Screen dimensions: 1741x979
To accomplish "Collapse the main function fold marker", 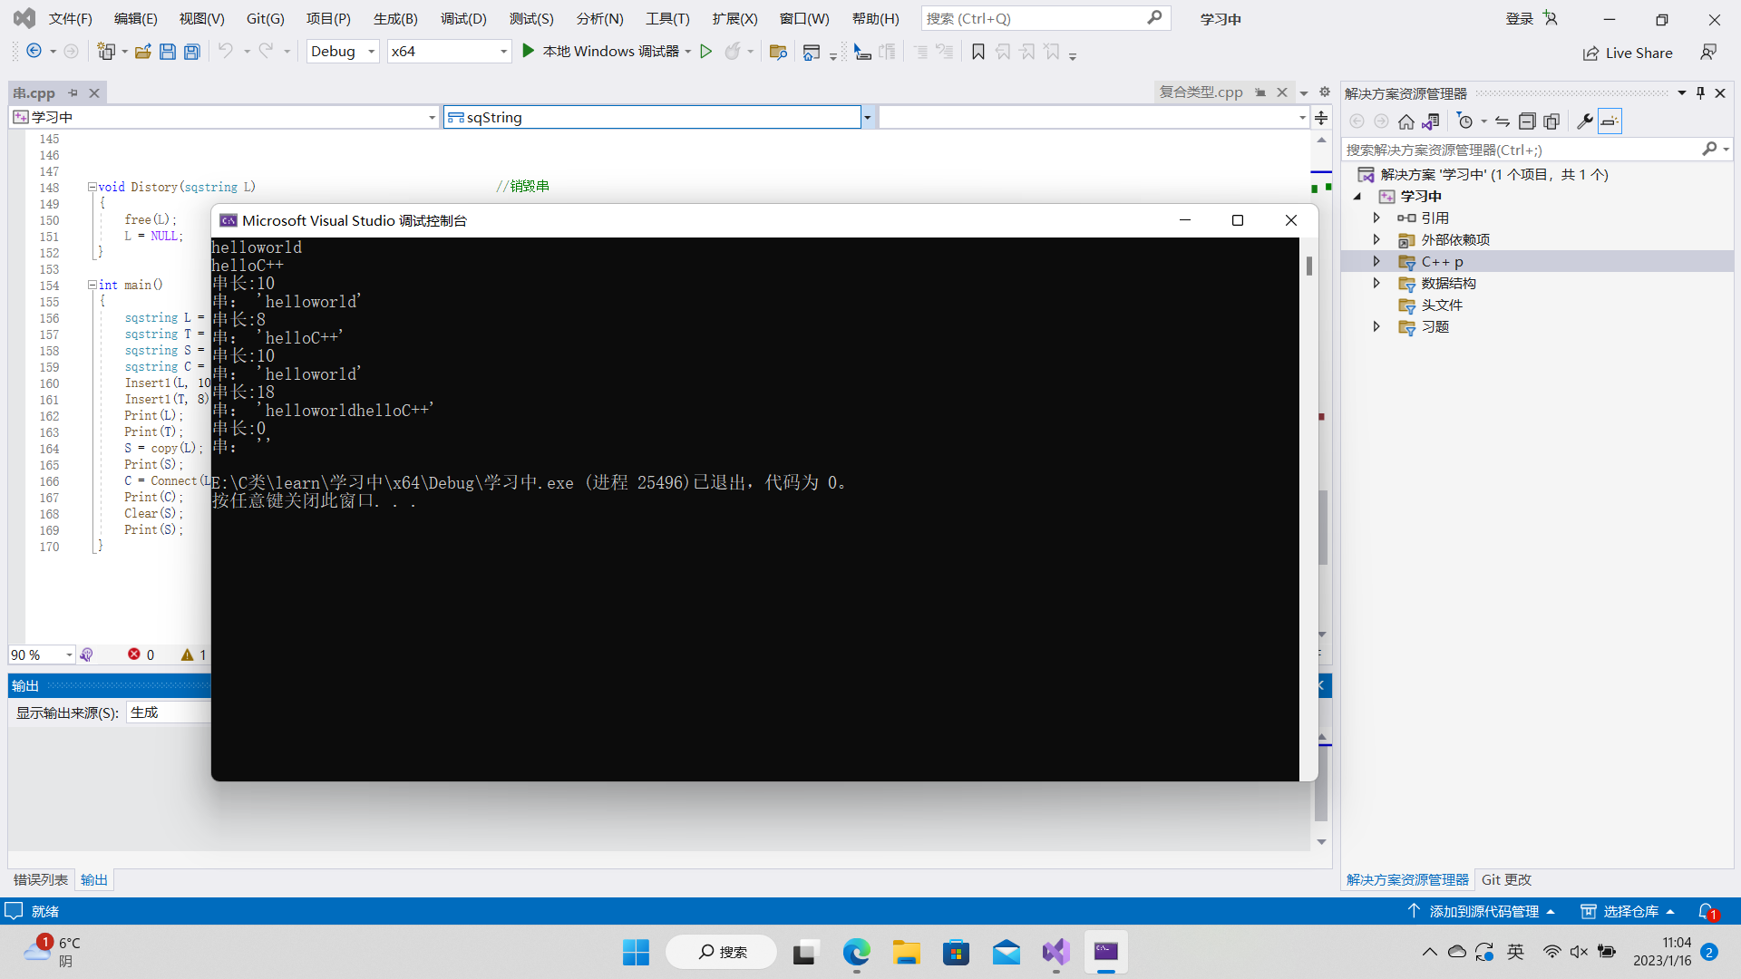I will pos(92,285).
